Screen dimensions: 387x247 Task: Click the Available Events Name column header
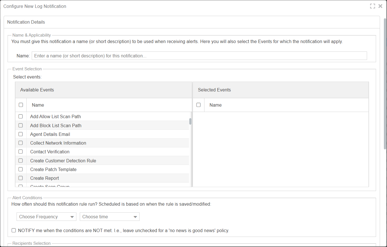click(x=38, y=105)
